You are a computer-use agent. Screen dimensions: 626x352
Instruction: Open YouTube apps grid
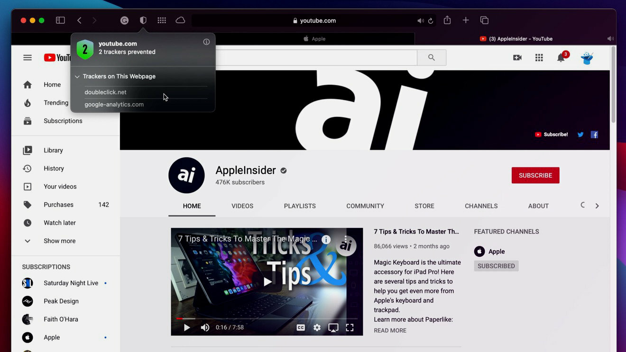[x=539, y=58]
